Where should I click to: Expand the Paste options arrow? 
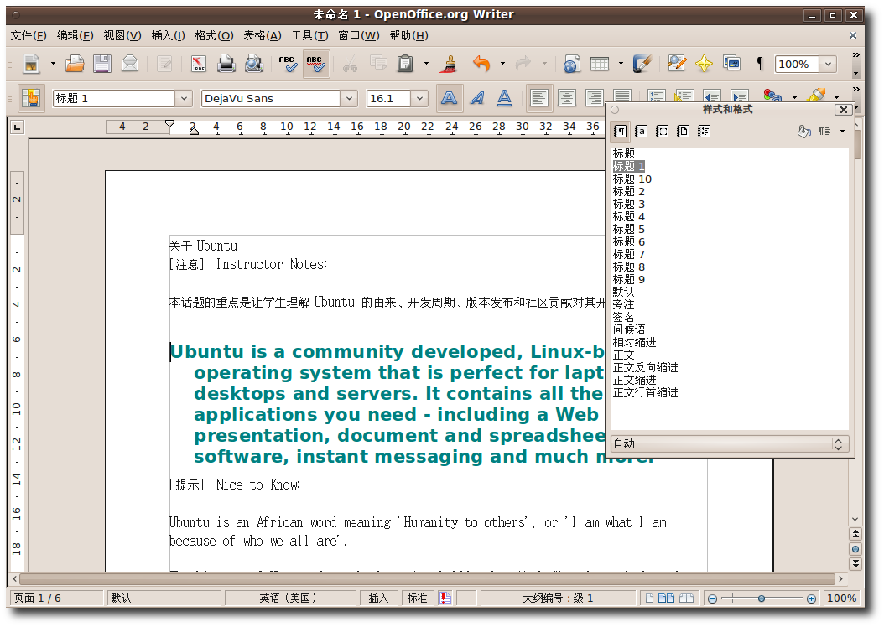[x=426, y=64]
